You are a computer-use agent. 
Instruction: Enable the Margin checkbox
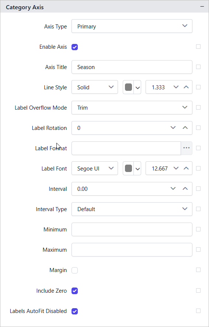tap(74, 271)
